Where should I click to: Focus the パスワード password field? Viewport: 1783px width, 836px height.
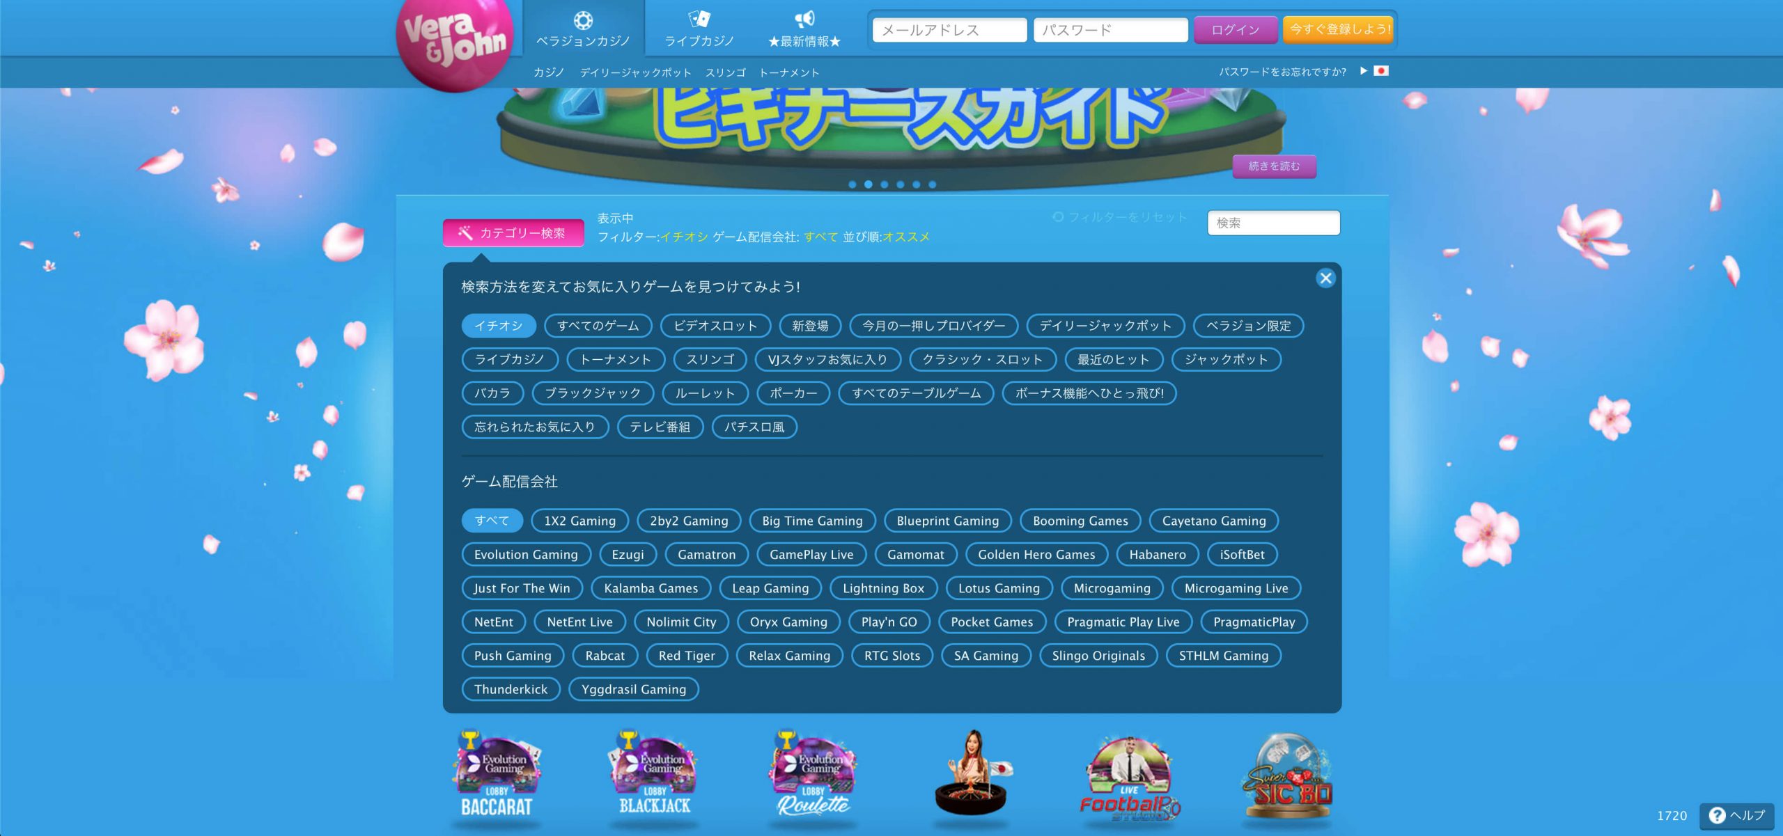point(1110,30)
